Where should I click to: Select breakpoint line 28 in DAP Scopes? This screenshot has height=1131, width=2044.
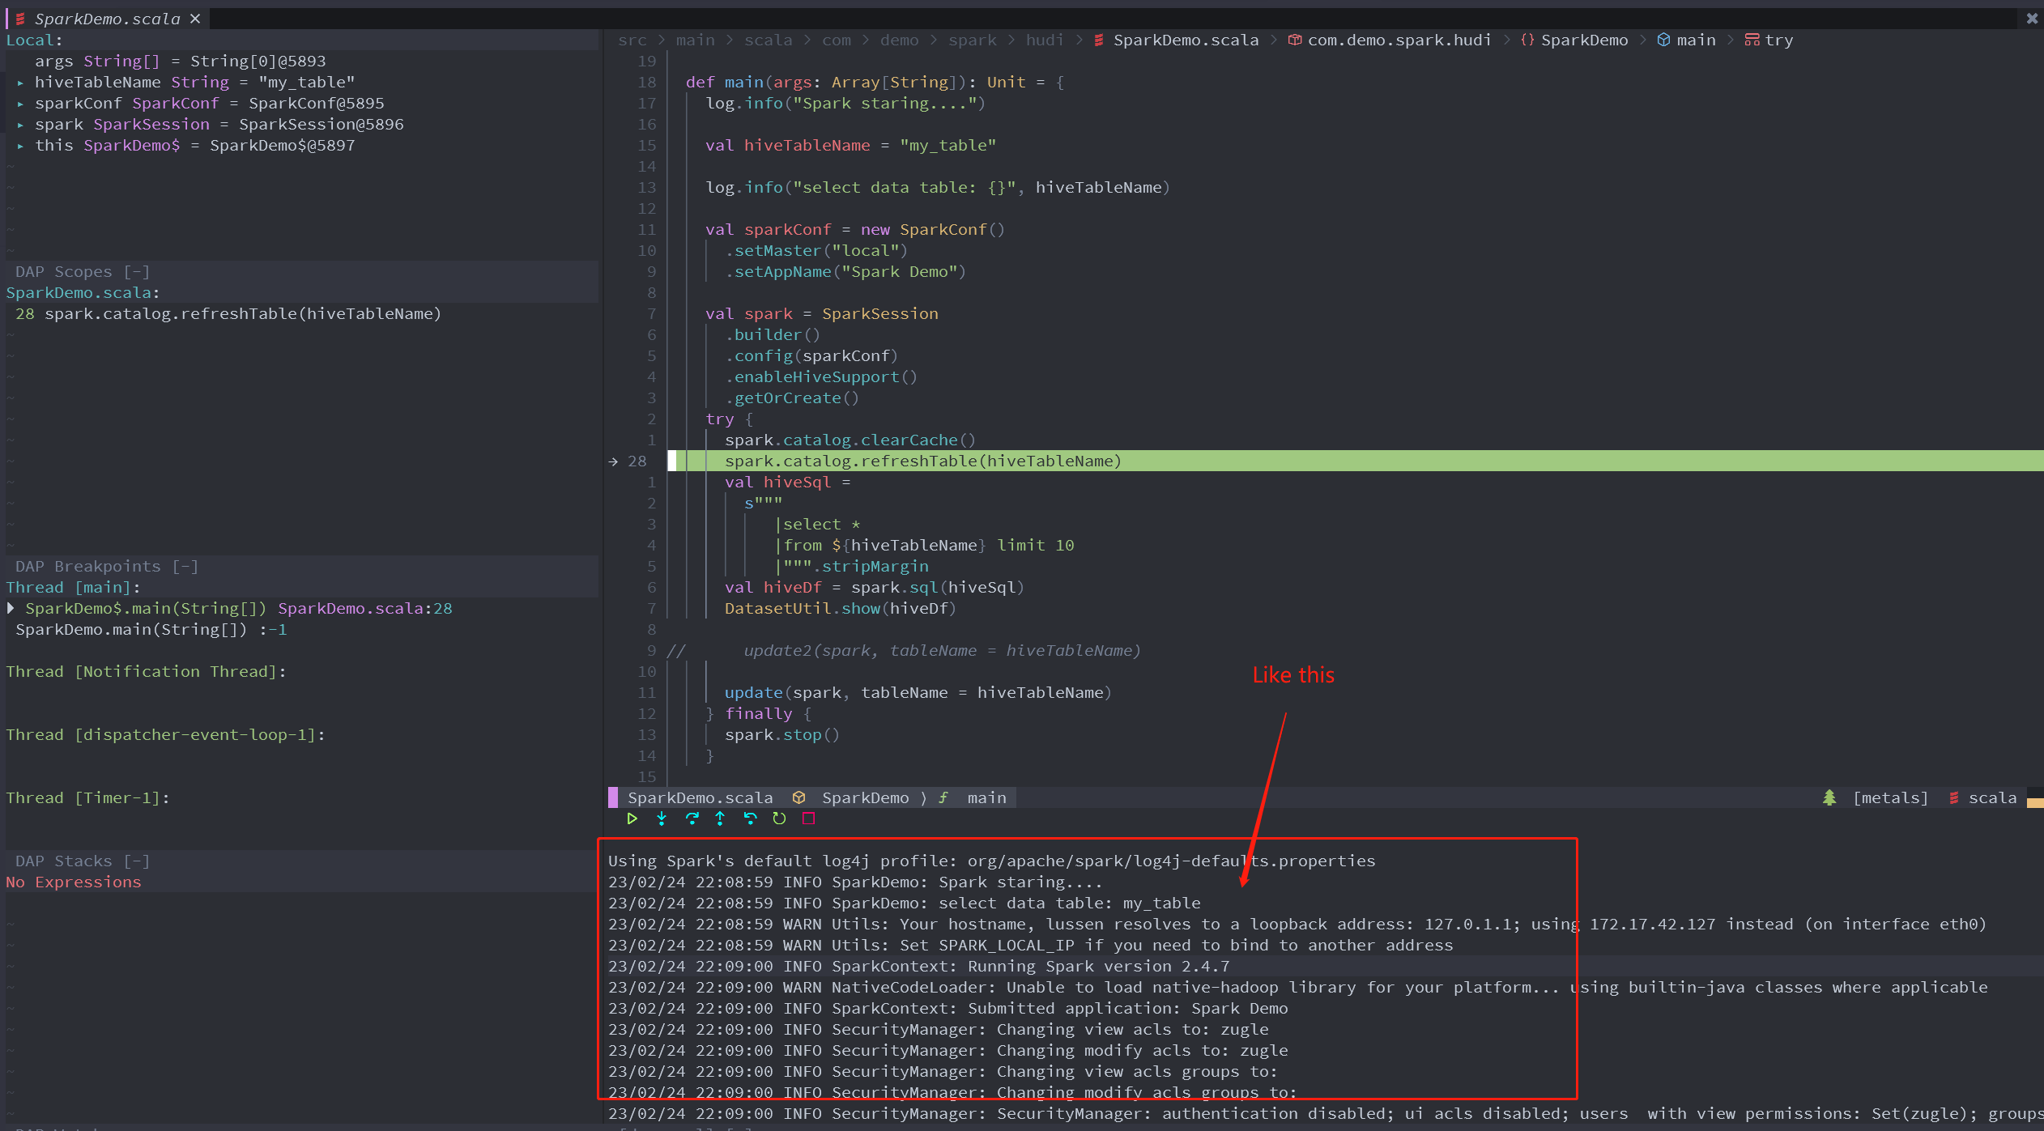click(228, 313)
